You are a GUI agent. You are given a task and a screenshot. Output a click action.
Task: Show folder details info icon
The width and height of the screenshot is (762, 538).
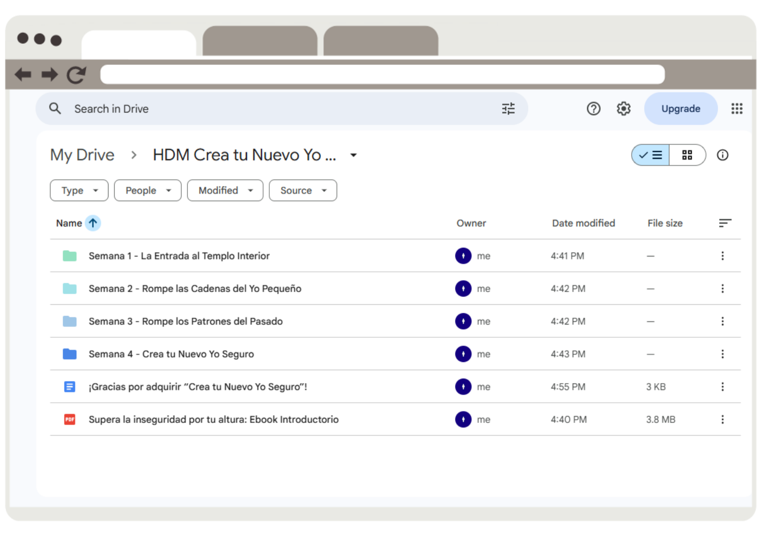click(x=722, y=155)
